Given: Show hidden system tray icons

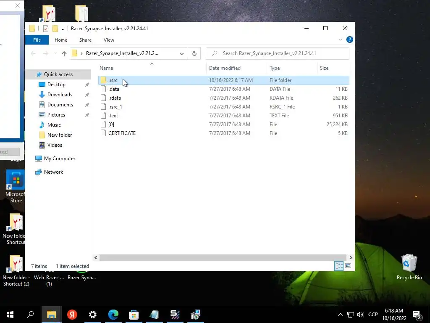Looking at the screenshot, I should (x=340, y=315).
